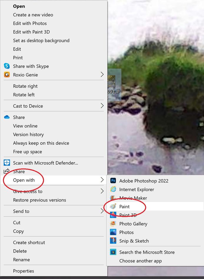Expand the Send to submenu arrow
Viewport: 204px width, 279px height.
pyautogui.click(x=102, y=211)
